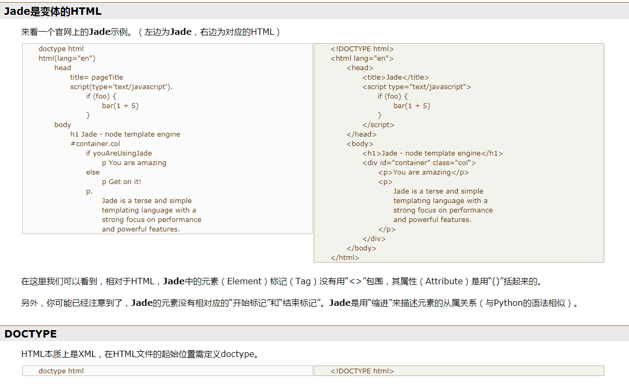Click the paragraph beginning "另外，你可能已经注意到了"

(x=299, y=303)
